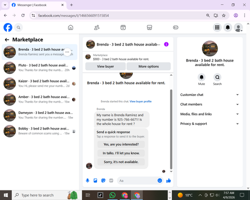Search in conversation using magnifier icon

pos(217,77)
